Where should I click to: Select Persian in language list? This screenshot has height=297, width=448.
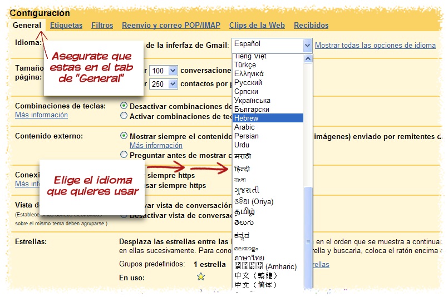(268, 136)
